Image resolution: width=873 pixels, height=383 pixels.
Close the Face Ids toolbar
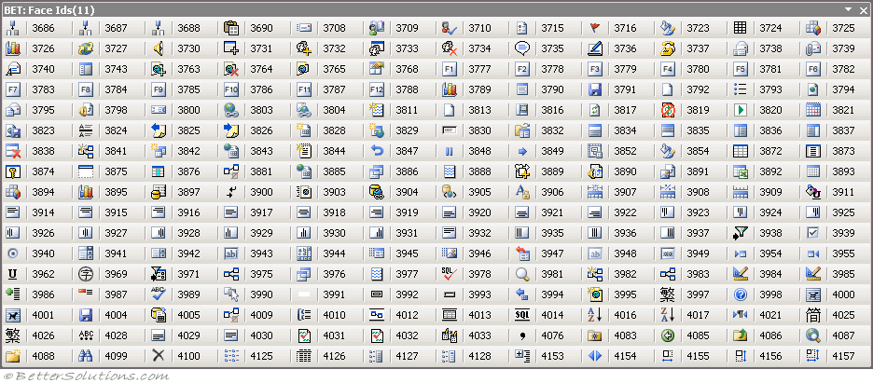(x=864, y=10)
